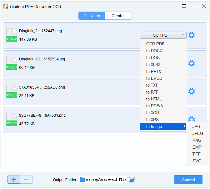Choose to XOD output format
The height and width of the screenshot is (189, 210).
[x=163, y=113]
